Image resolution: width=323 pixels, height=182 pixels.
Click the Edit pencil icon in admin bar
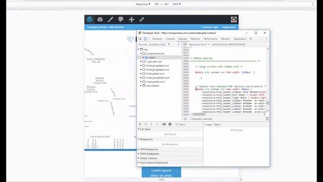pyautogui.click(x=142, y=19)
